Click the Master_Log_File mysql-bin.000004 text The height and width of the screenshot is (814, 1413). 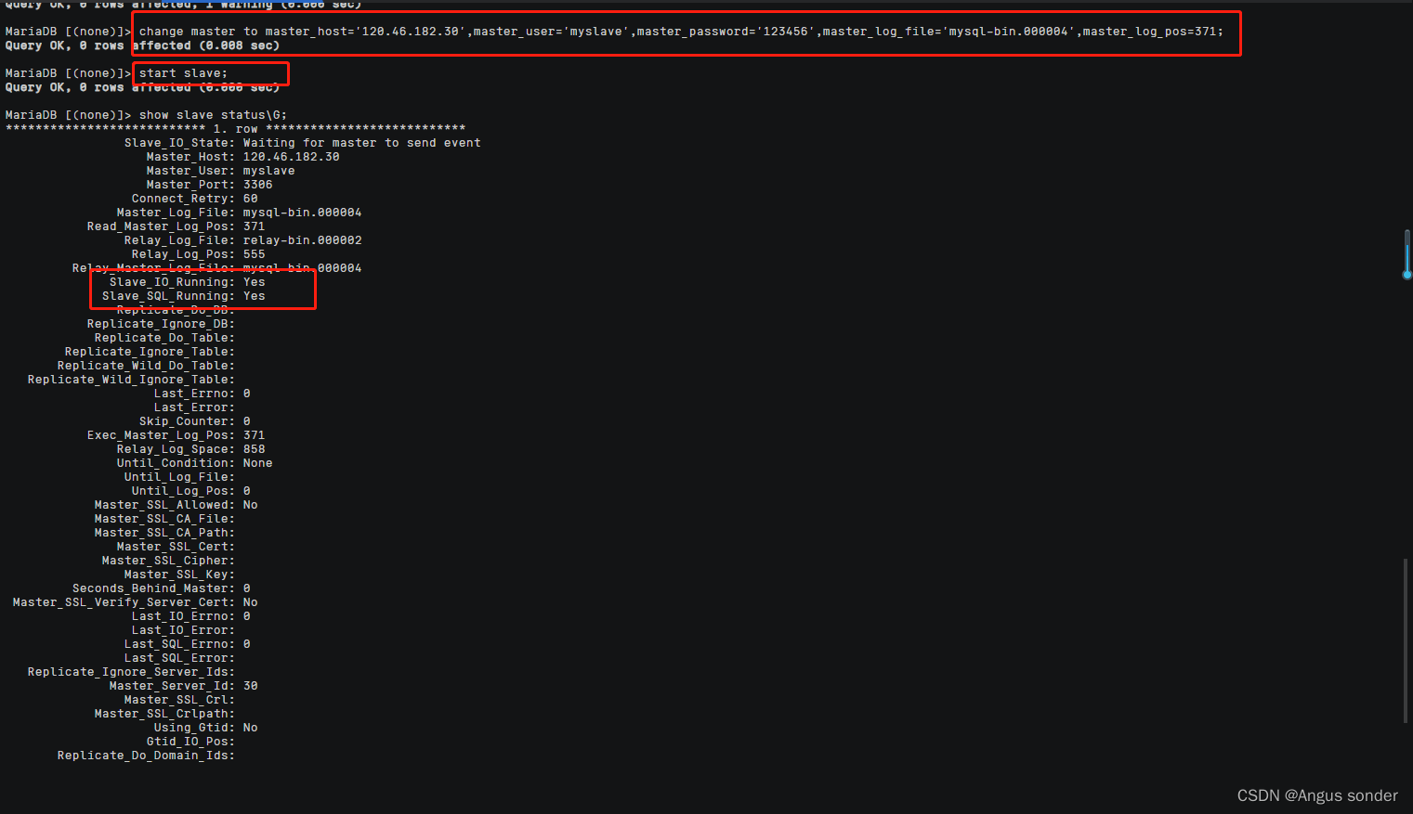302,212
